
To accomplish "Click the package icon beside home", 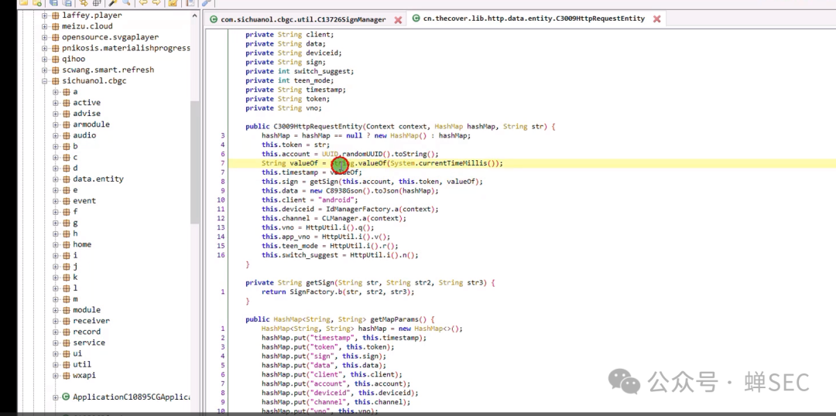I will [66, 244].
